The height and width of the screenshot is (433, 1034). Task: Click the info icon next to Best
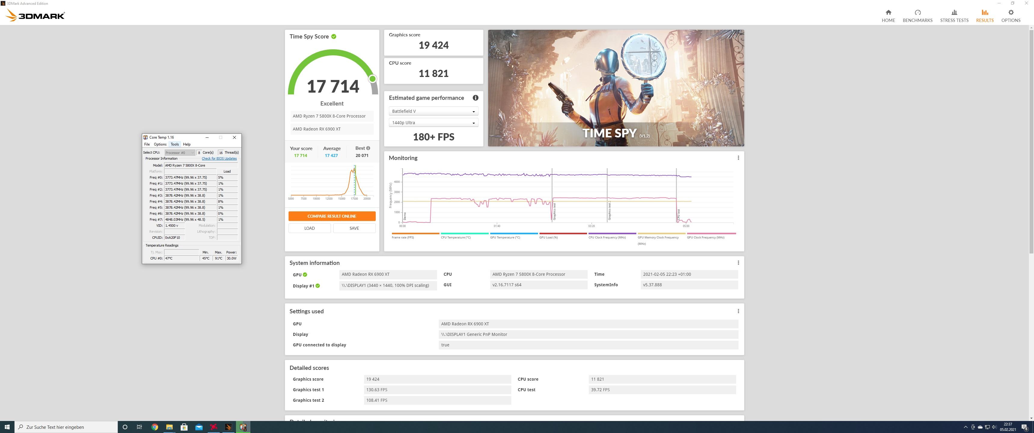pos(368,148)
